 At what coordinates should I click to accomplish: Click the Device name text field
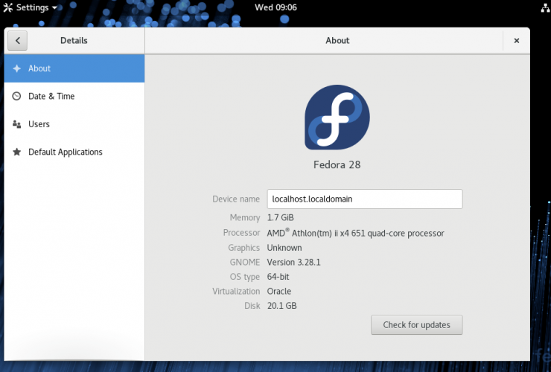point(365,199)
